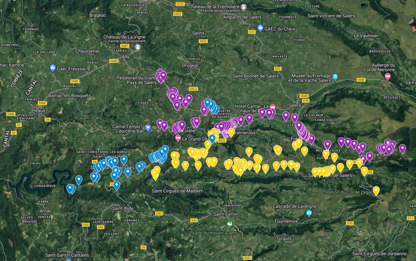Select the Saint-Vincent-de-Salers label
The image size is (416, 261).
point(332,16)
